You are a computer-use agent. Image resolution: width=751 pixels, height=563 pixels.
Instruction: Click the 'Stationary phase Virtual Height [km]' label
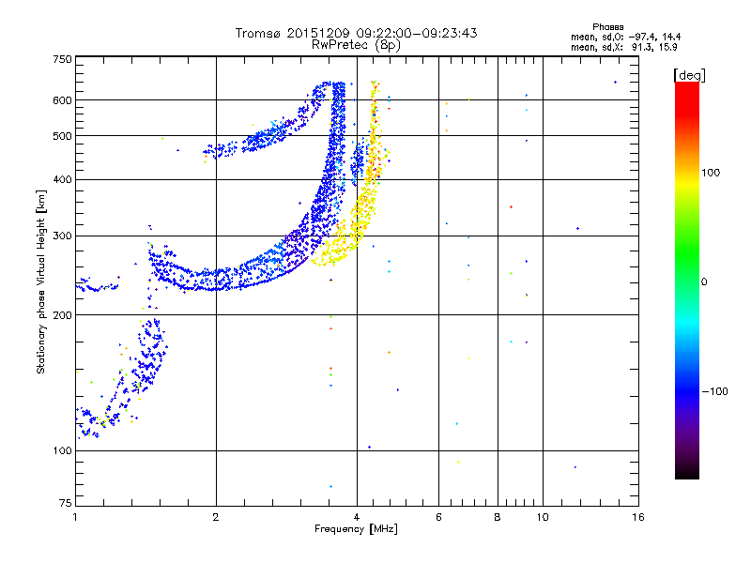coord(41,282)
